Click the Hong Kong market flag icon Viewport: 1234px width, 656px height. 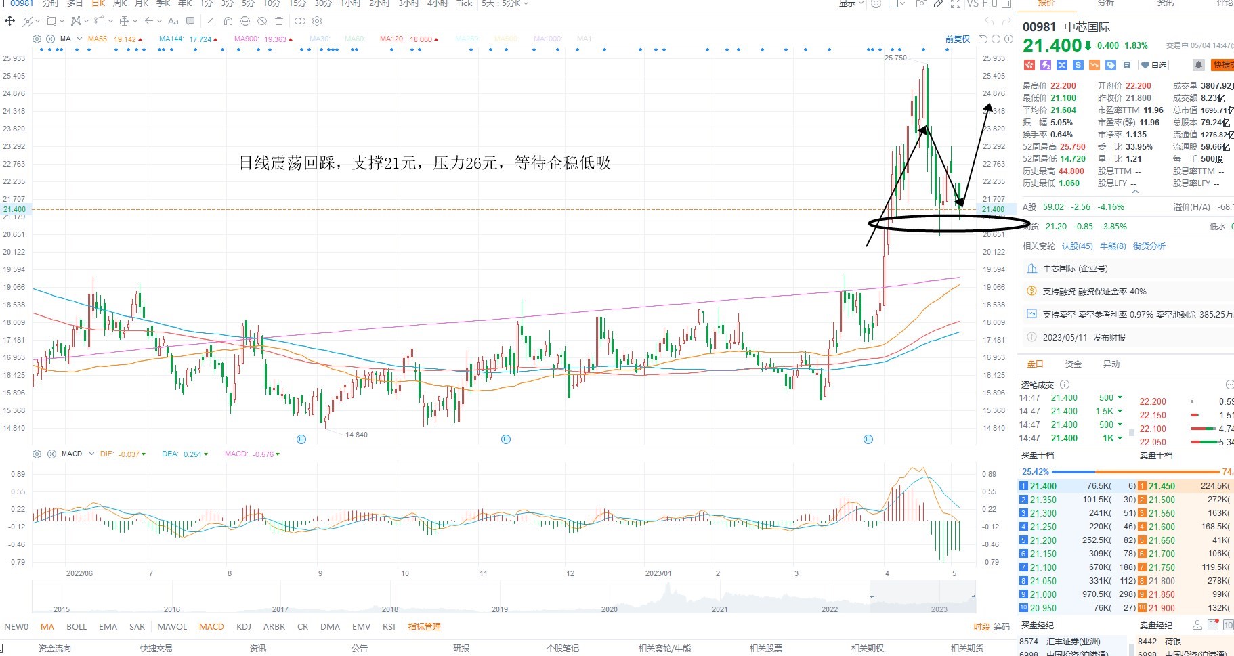click(1029, 65)
